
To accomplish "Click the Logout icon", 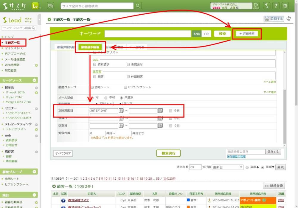I will point(256,6).
